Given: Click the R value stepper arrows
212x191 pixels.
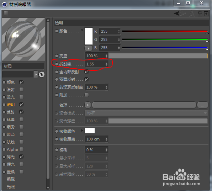Looking at the screenshot, I should click(119, 31).
